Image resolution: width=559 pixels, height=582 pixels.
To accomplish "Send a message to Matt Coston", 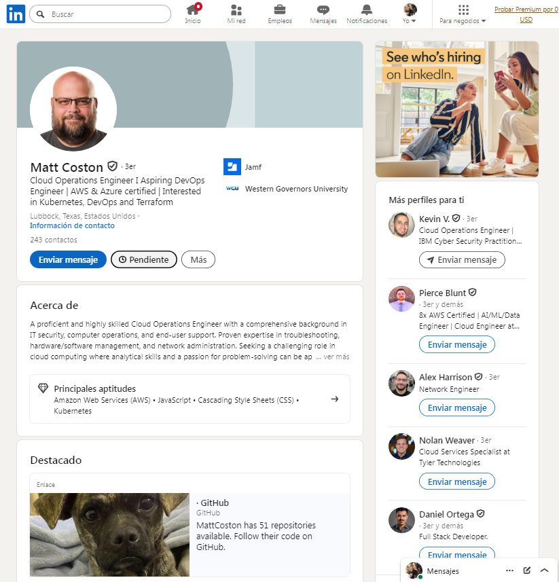I will pos(69,259).
